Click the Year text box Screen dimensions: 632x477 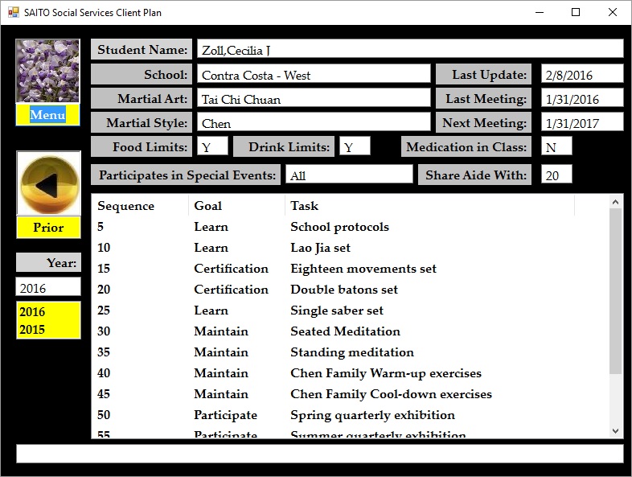(x=48, y=287)
